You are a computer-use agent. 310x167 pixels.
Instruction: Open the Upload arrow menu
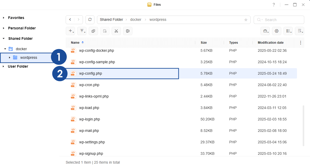(x=82, y=31)
